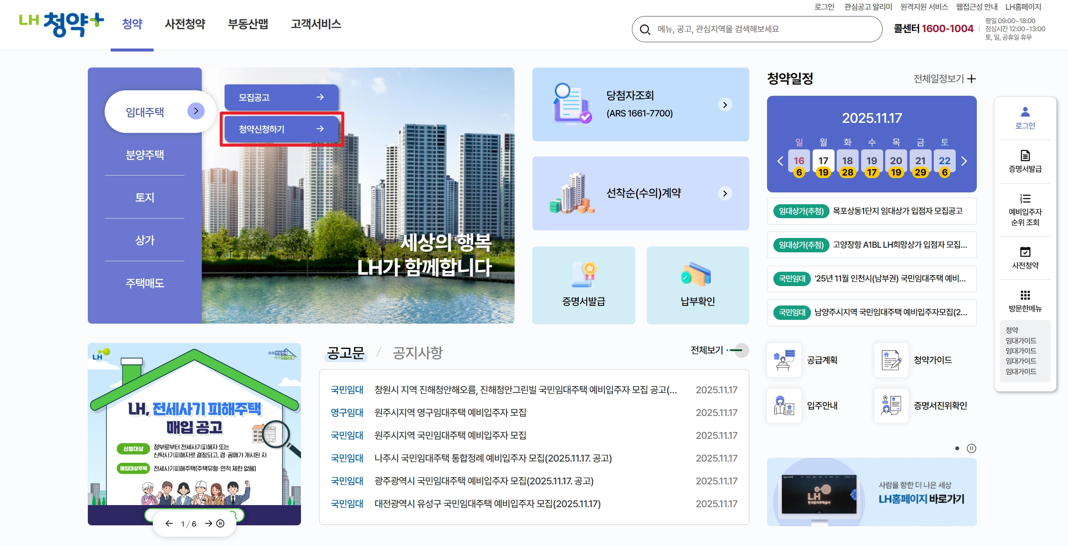Pause the bottom-right promotional banner rotation
This screenshot has height=546, width=1068.
click(x=971, y=449)
